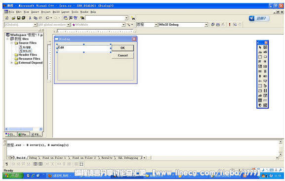Pick the Group Box control tool
The width and height of the screenshot is (285, 181).
point(260,57)
